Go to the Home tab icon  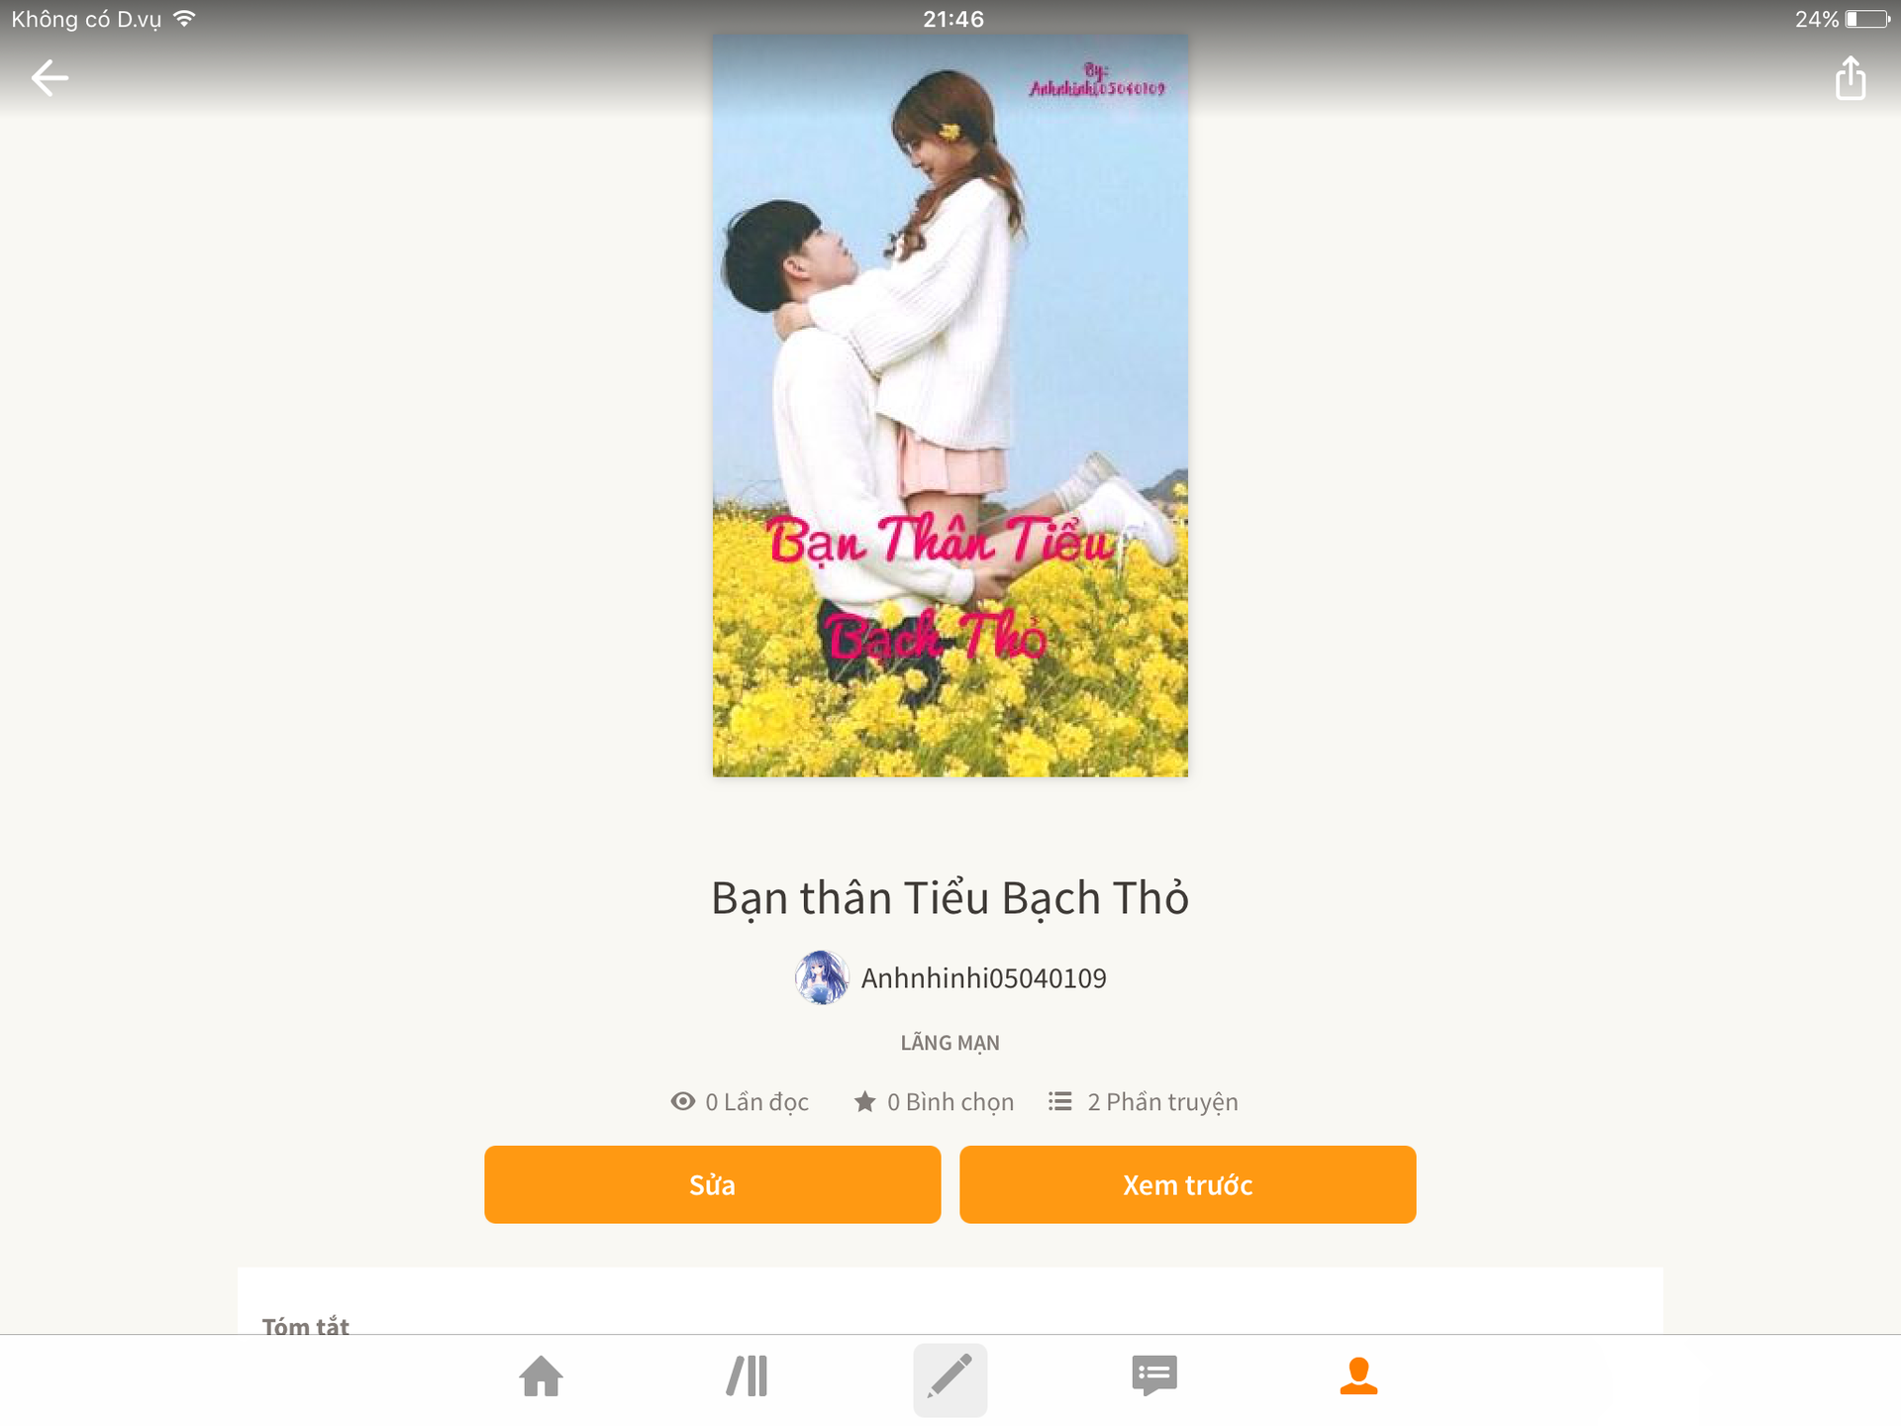(x=541, y=1376)
